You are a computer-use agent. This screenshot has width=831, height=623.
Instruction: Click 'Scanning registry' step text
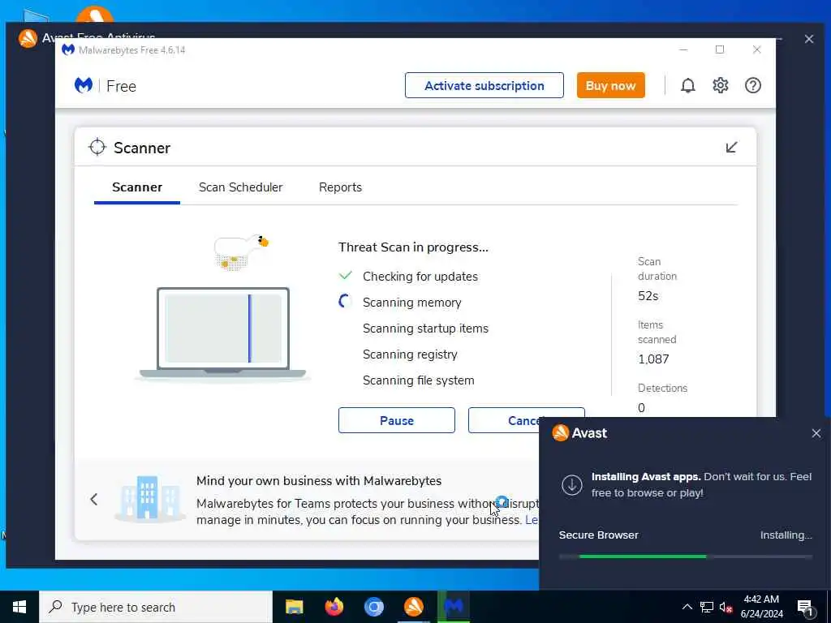click(410, 354)
